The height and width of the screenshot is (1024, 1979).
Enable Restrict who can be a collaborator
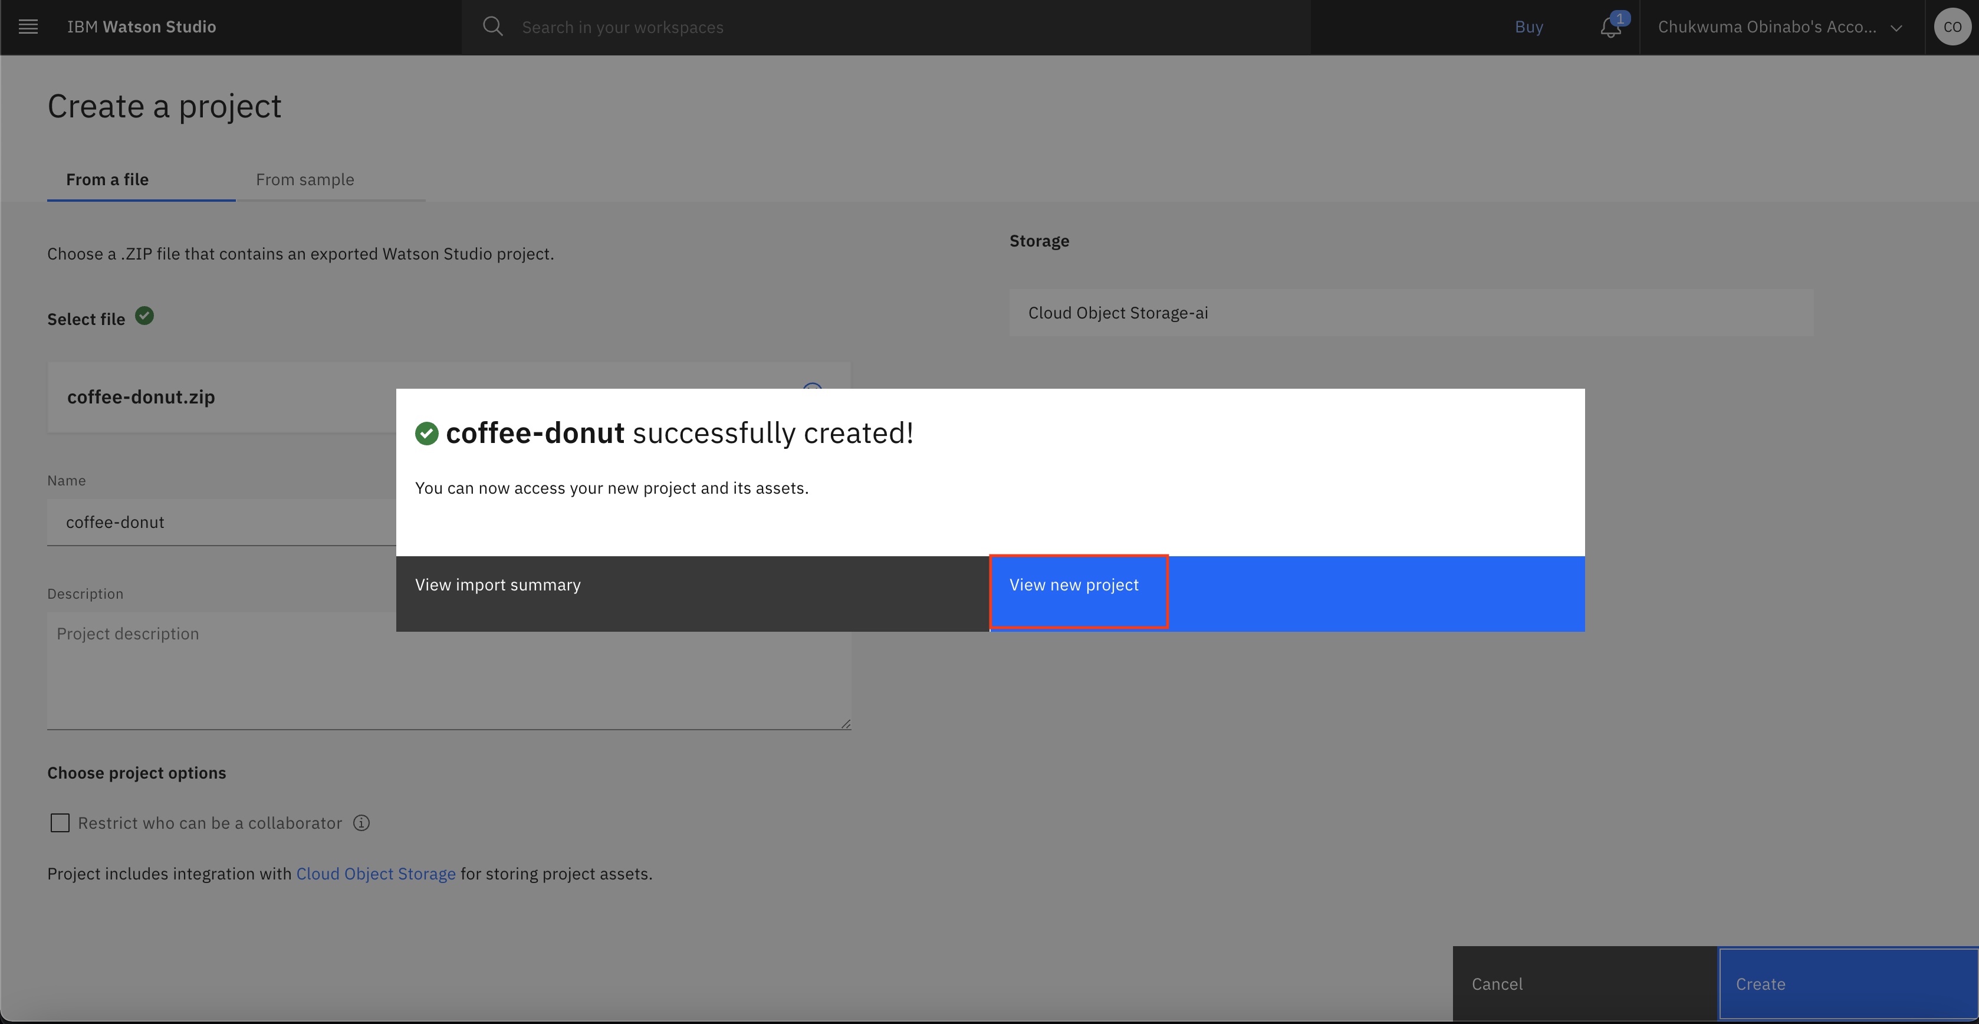point(60,823)
